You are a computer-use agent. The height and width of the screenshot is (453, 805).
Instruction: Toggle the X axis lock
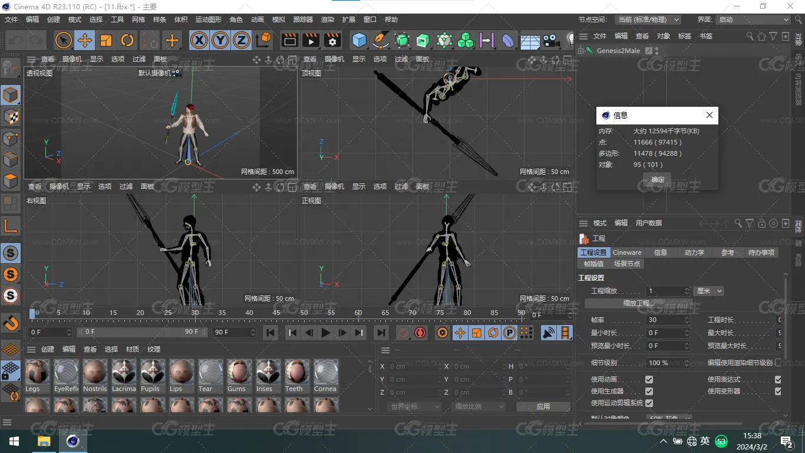click(199, 40)
